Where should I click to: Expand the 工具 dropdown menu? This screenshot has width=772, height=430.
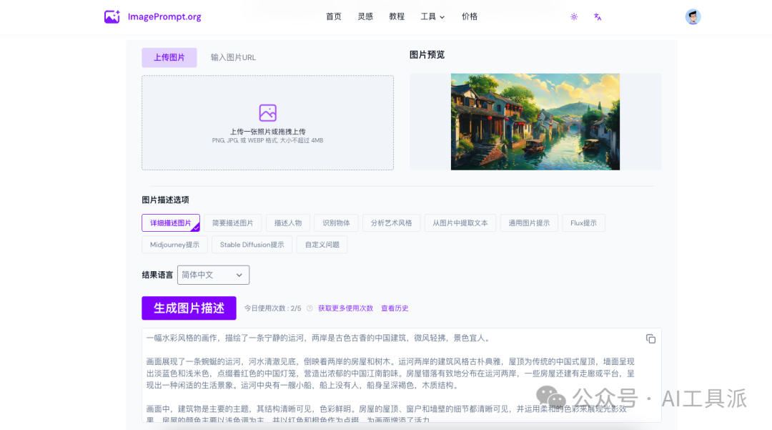(432, 16)
